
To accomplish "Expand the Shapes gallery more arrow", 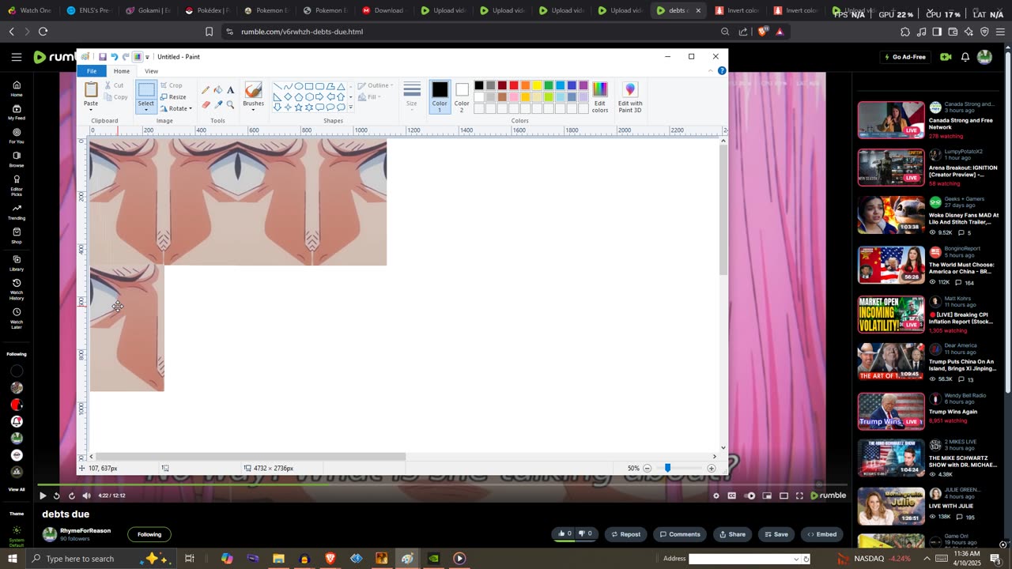I will (x=350, y=107).
